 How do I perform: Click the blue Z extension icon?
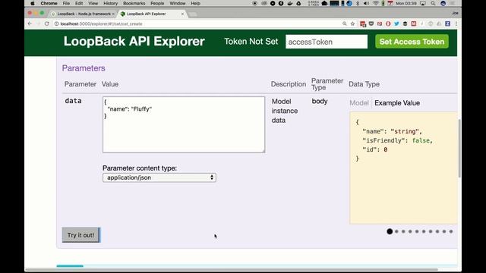tap(447, 24)
